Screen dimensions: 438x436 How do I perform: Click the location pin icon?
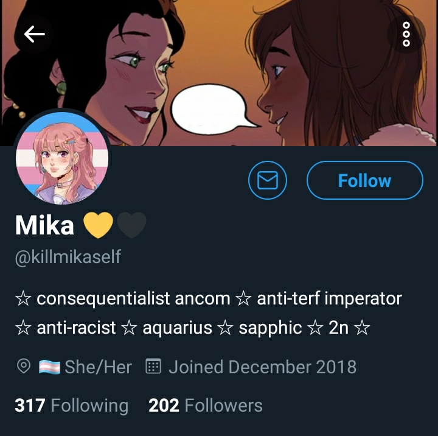(24, 367)
